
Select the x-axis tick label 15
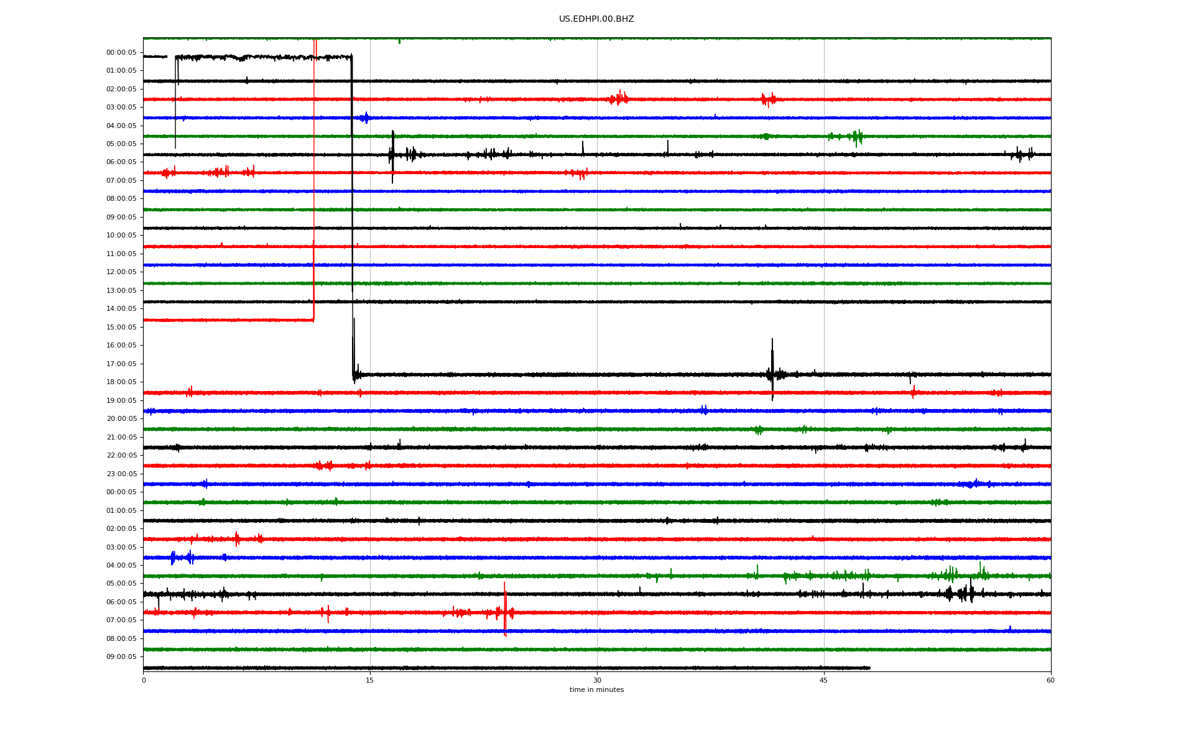pyautogui.click(x=370, y=680)
